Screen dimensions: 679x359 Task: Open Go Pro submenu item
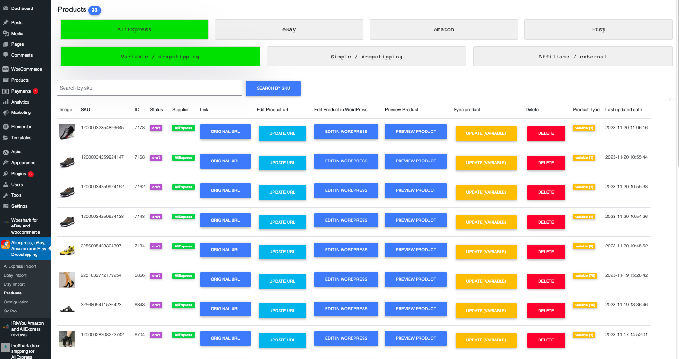coord(10,311)
